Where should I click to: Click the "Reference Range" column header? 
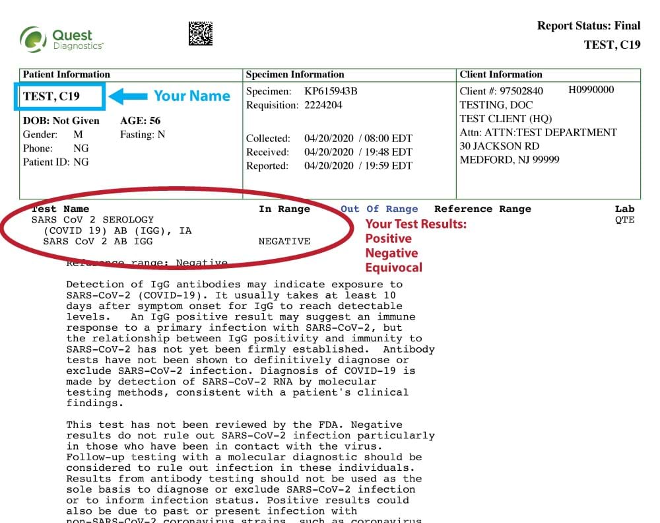(x=482, y=209)
